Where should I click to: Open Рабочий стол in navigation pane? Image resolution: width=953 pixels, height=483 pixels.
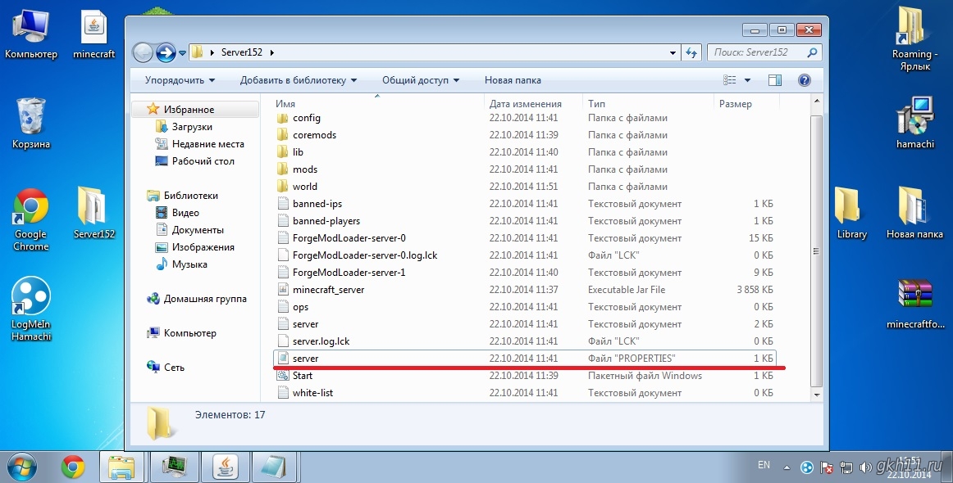tap(203, 160)
